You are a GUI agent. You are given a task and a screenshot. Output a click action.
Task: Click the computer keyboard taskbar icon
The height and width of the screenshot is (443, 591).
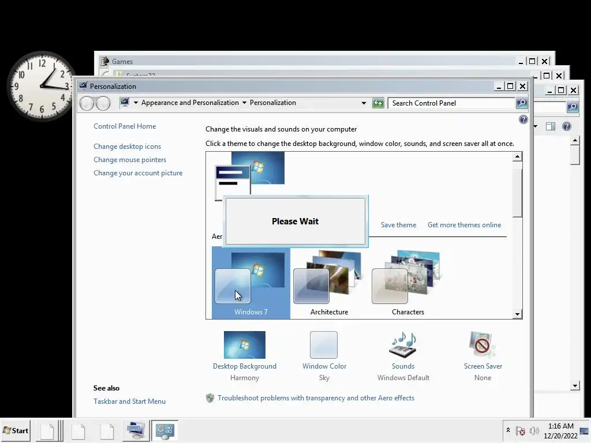coord(136,430)
